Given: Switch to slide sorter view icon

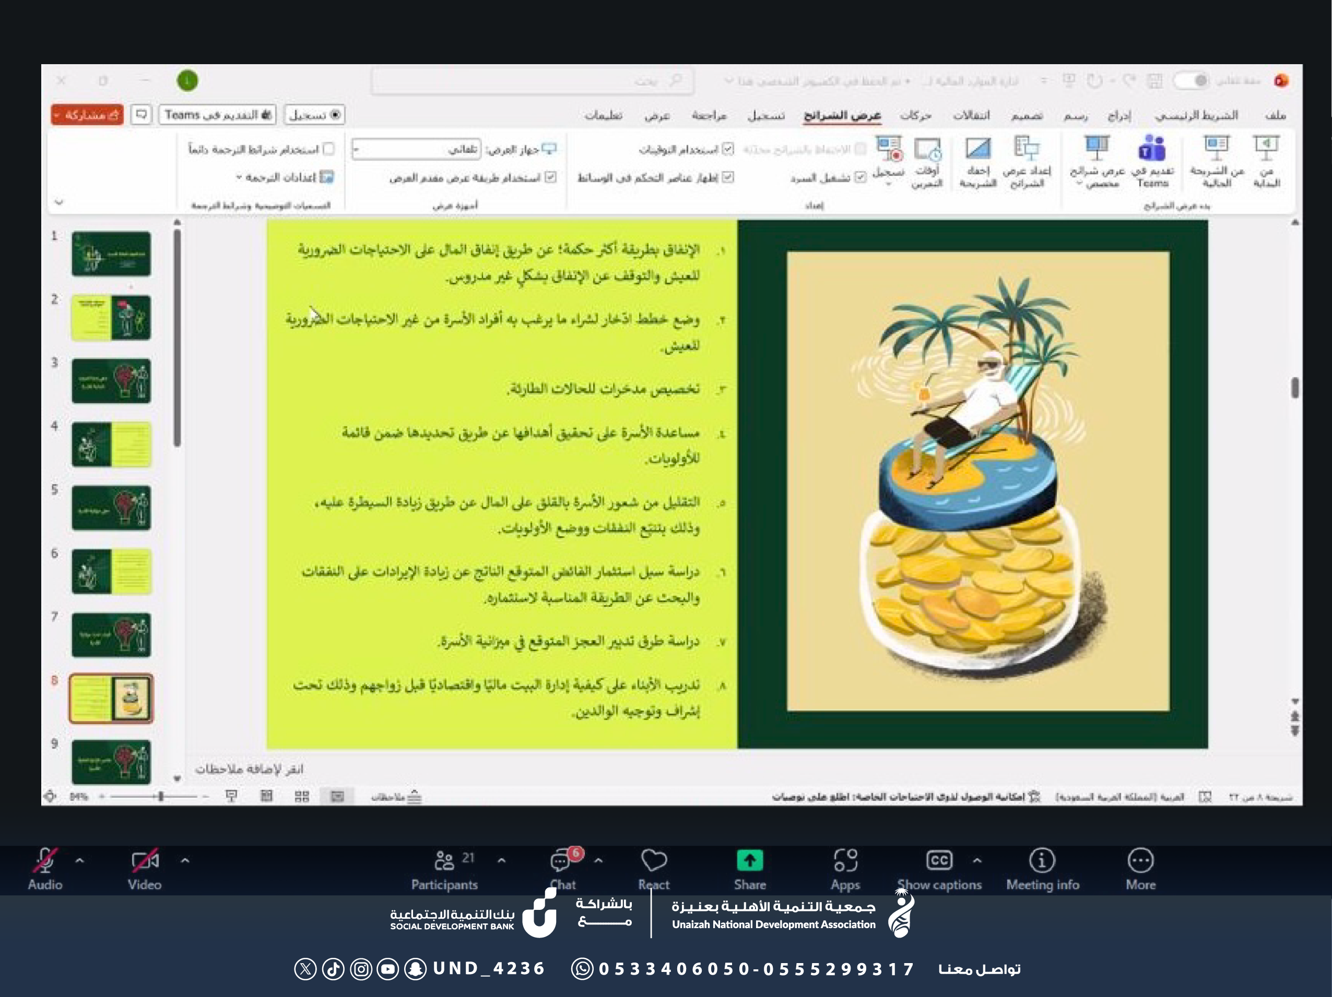Looking at the screenshot, I should (302, 797).
